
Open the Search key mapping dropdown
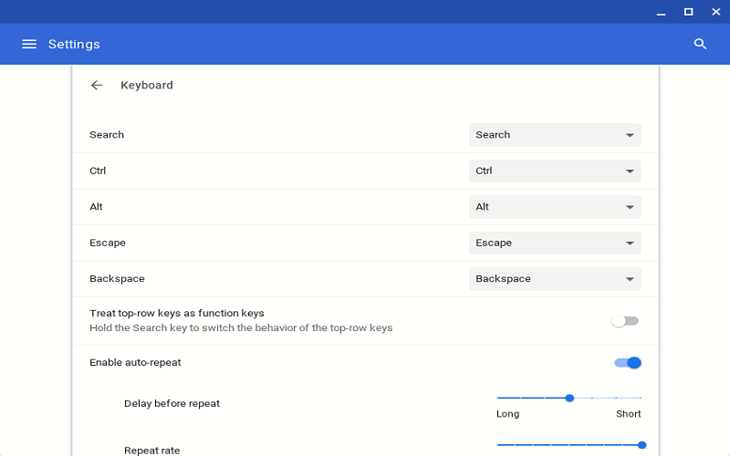pos(555,135)
